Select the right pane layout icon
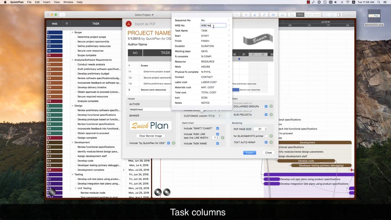 (338, 15)
